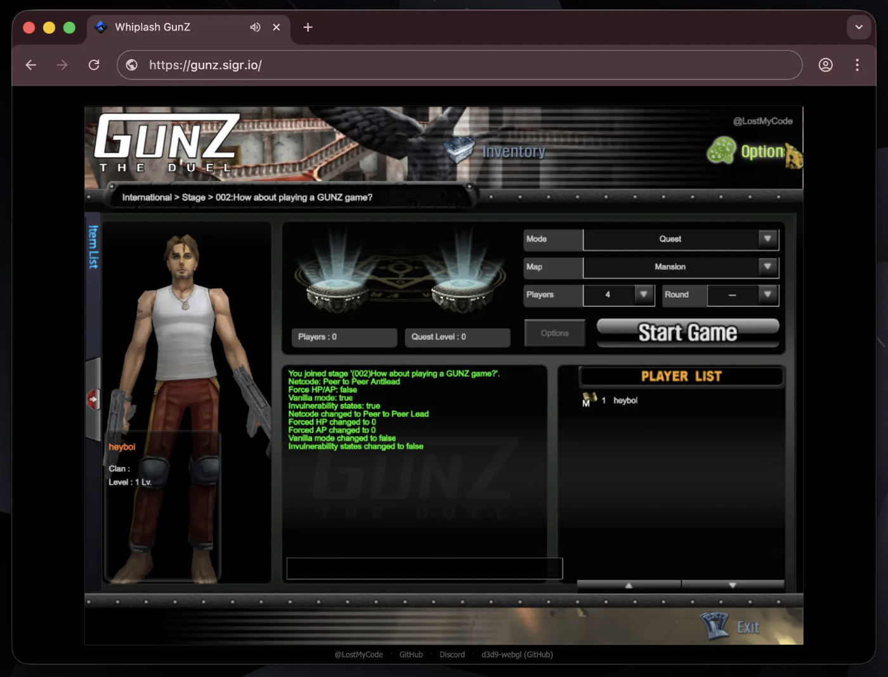Screen dimensions: 888x677
Task: Focus the browser address bar
Action: click(459, 65)
